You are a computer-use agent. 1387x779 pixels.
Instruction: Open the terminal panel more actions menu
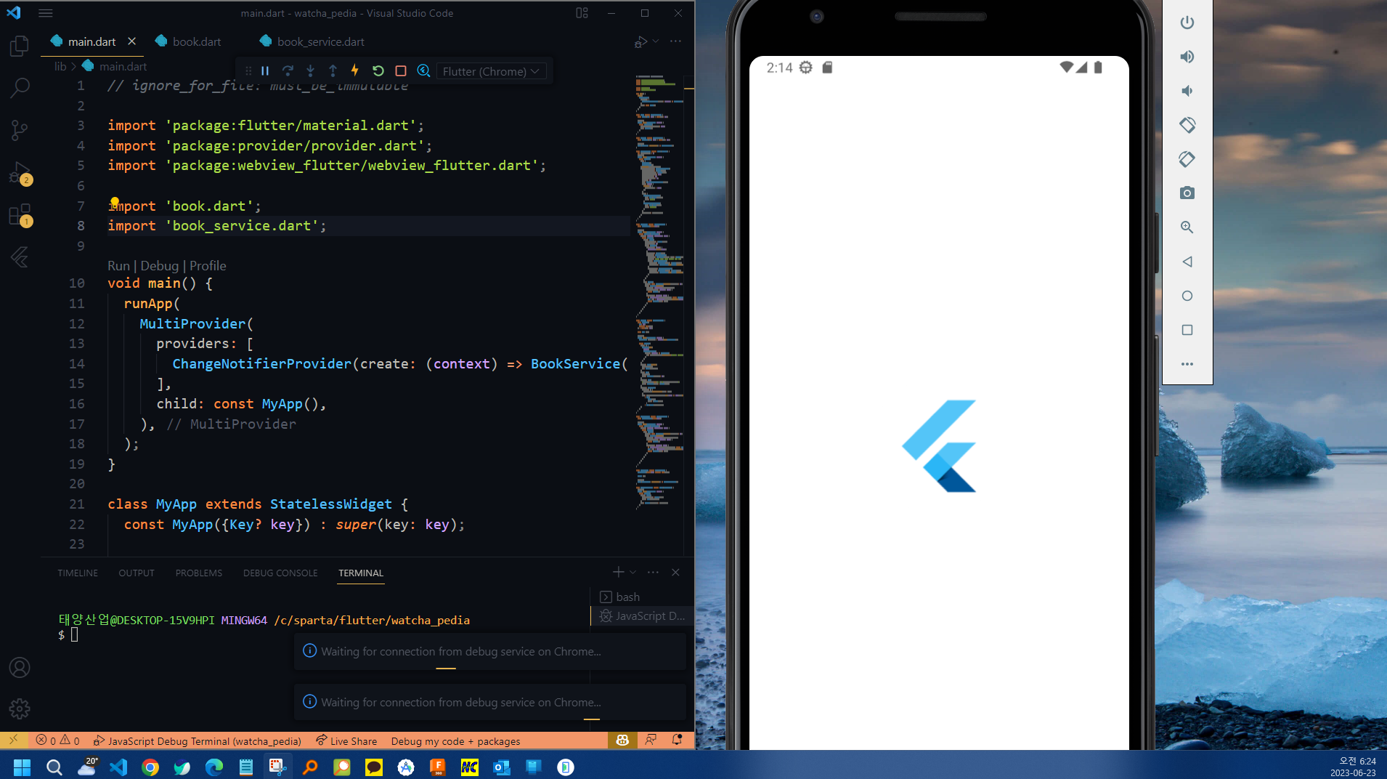click(x=653, y=572)
